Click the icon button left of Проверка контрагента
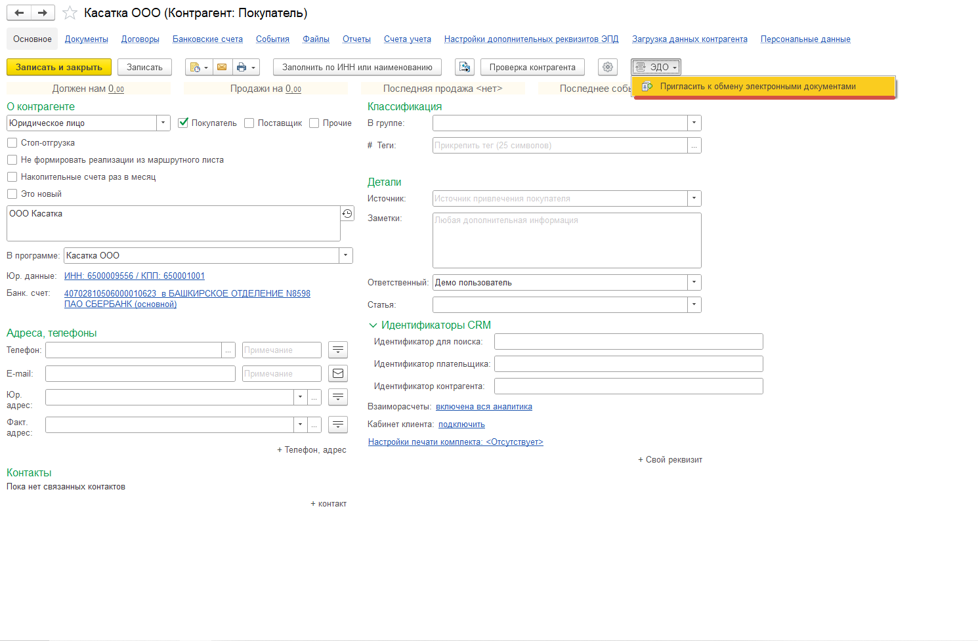The width and height of the screenshot is (978, 641). 465,67
